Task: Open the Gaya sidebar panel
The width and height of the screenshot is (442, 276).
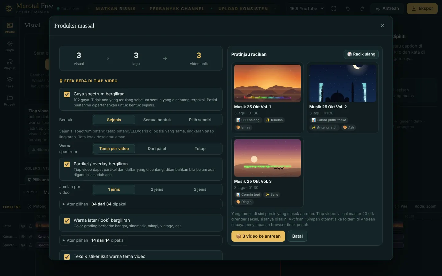Action: (x=10, y=46)
